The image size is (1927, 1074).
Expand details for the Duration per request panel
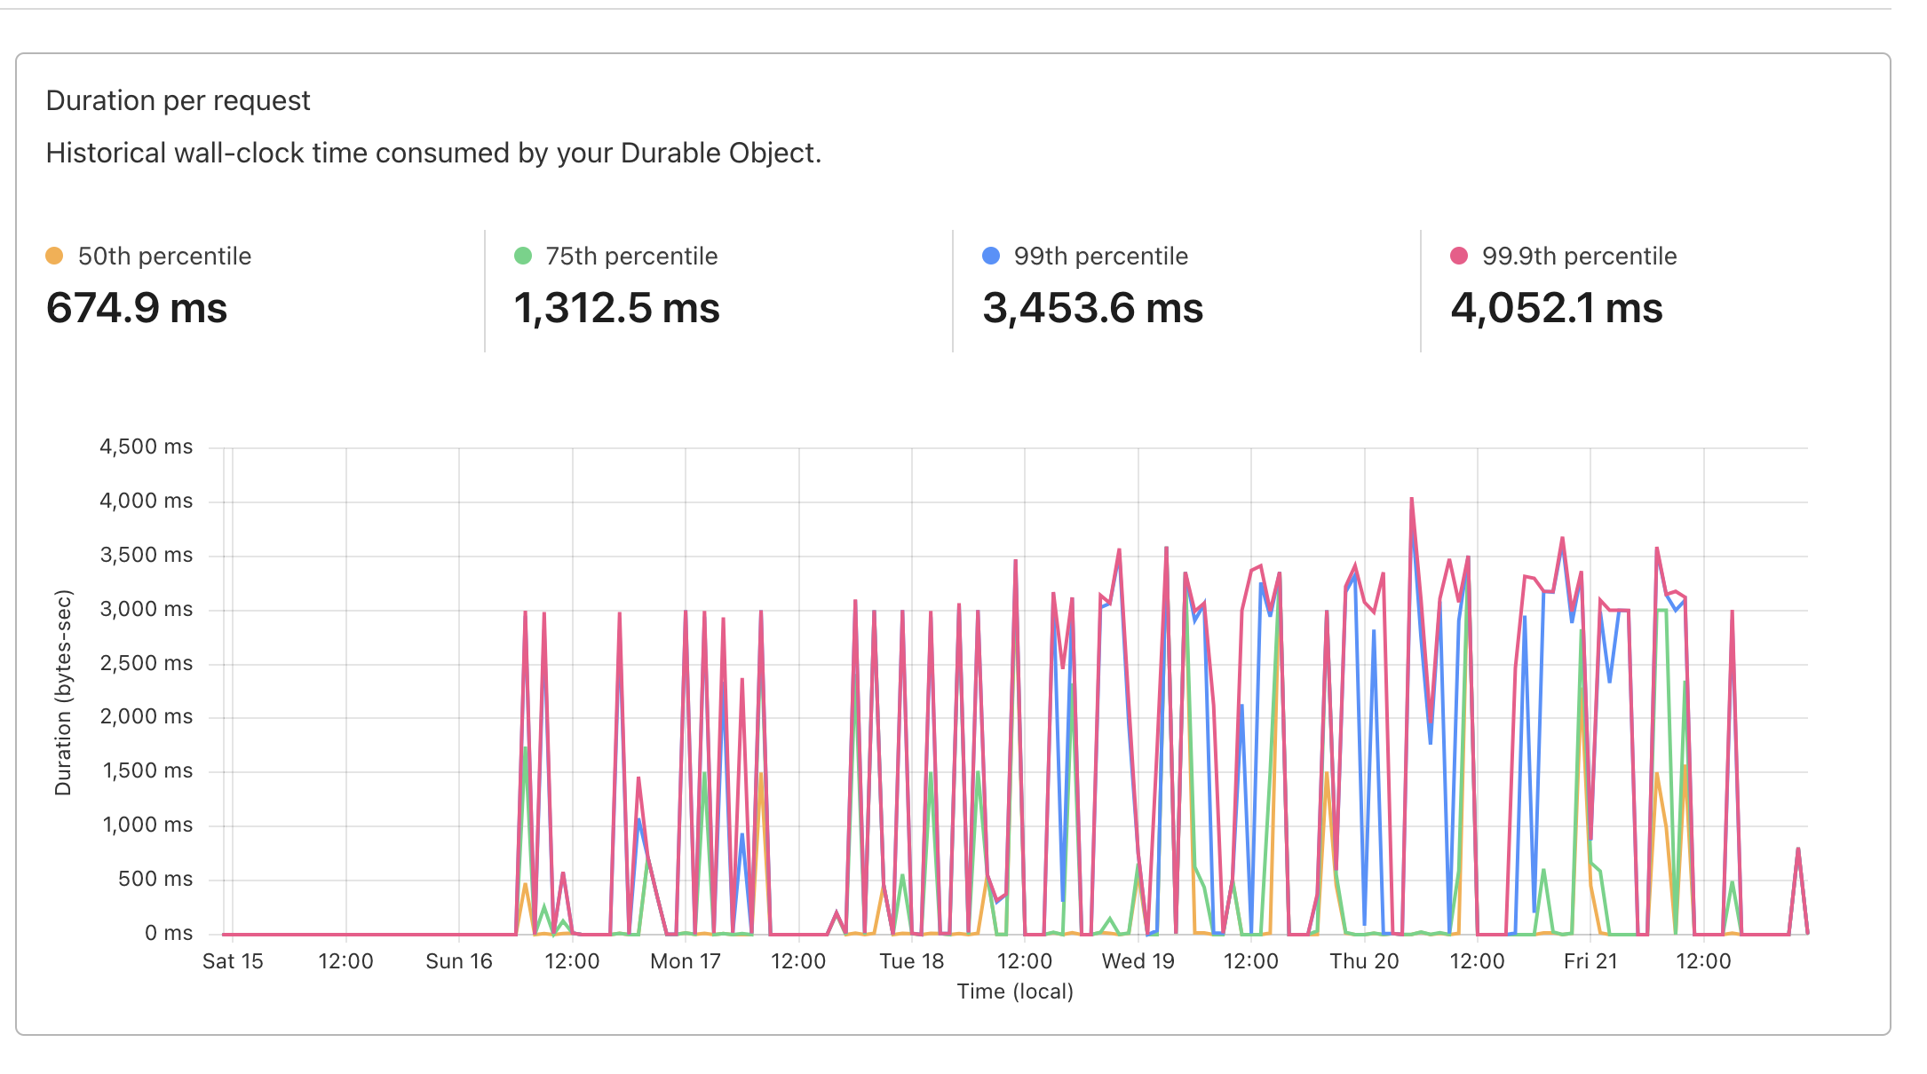(x=178, y=100)
